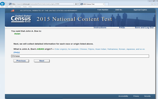Open the Tools menu
This screenshot has height=99, width=158.
pyautogui.click(x=25, y=7)
